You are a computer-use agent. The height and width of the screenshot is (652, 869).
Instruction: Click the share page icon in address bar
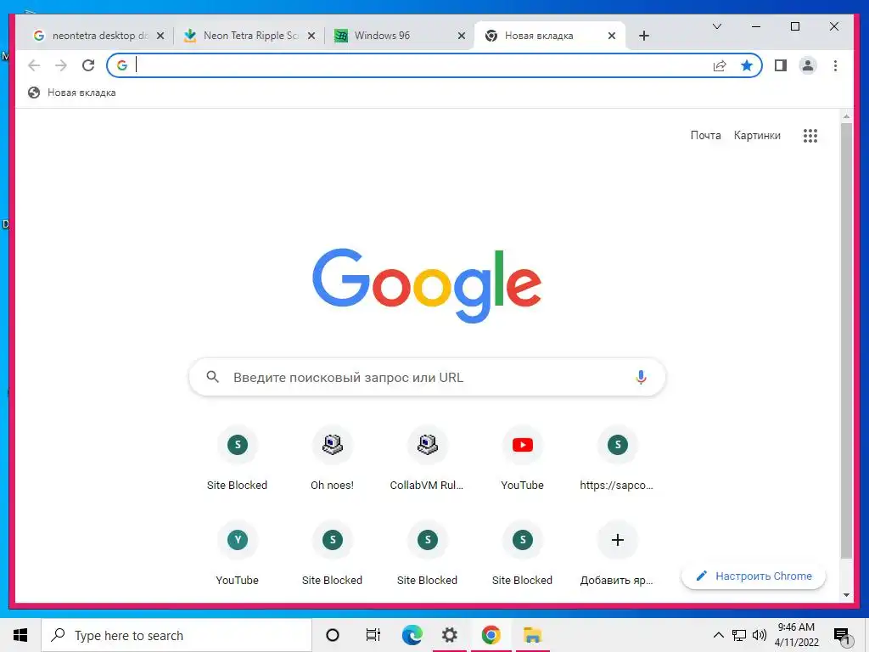pyautogui.click(x=720, y=66)
